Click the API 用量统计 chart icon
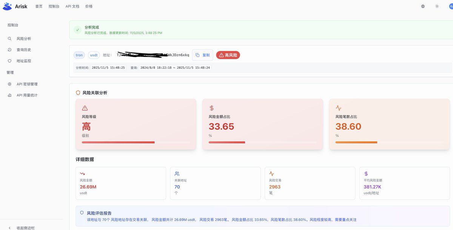 pos(10,95)
